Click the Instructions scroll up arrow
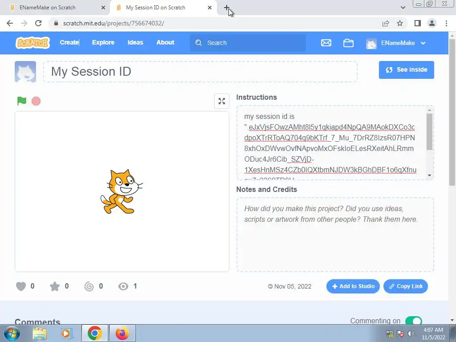456x342 pixels. [x=430, y=110]
